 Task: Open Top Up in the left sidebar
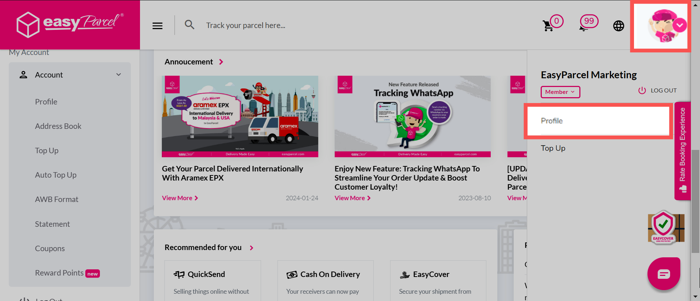click(x=47, y=150)
